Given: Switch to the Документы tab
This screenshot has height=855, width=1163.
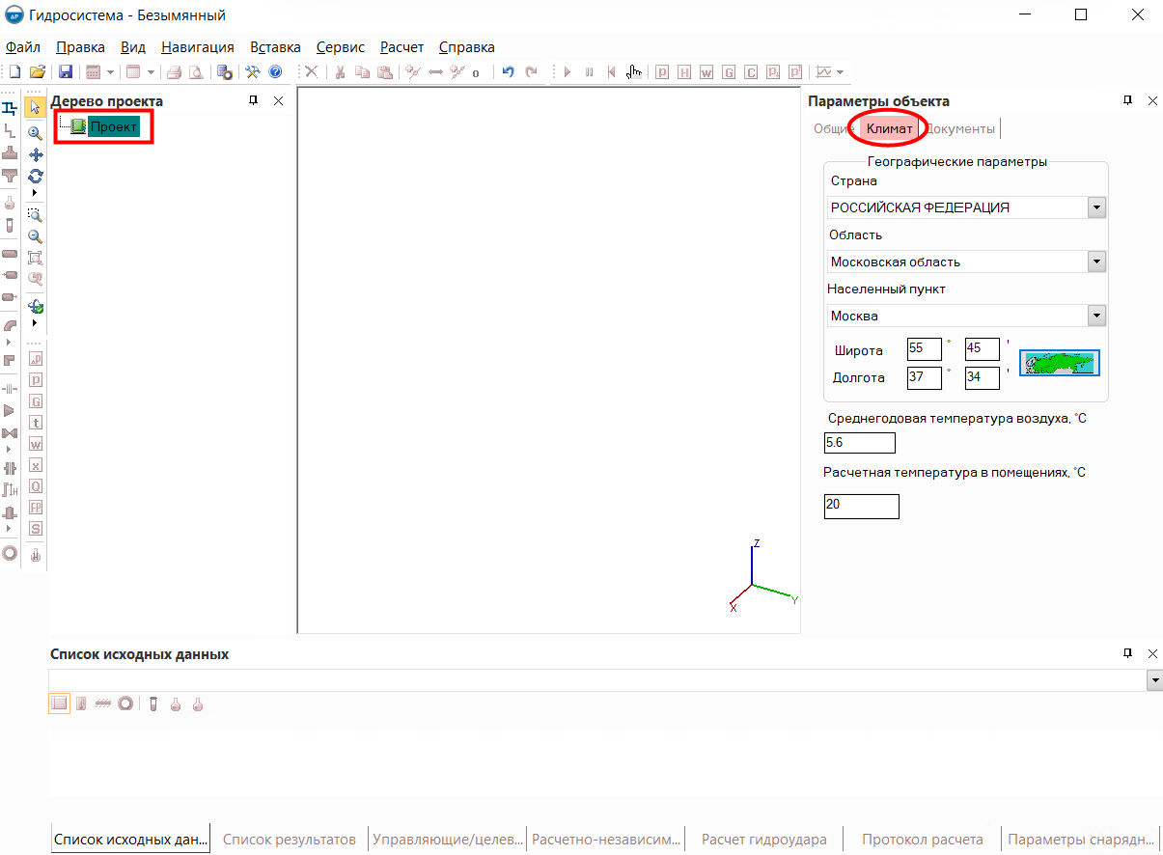Looking at the screenshot, I should pos(961,128).
